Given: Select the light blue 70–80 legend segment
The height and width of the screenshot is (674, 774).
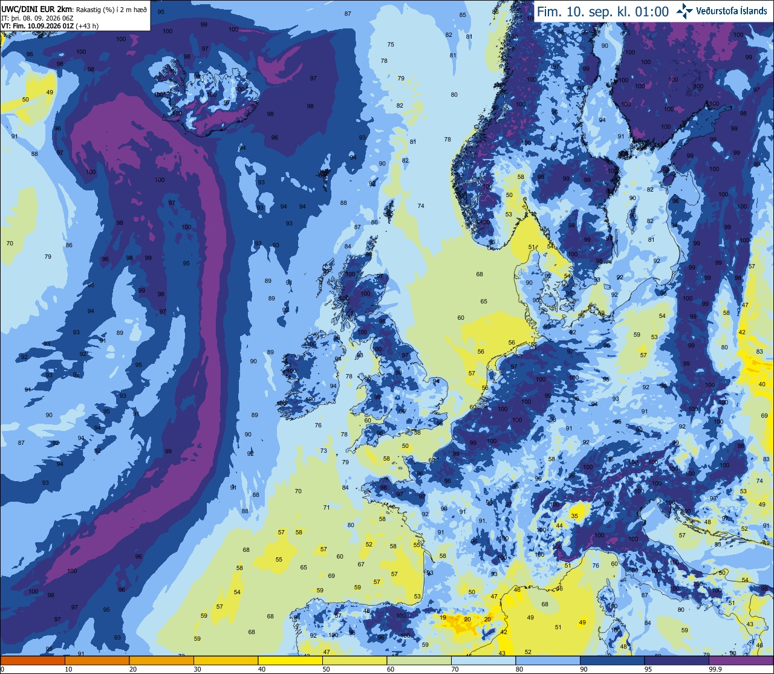Looking at the screenshot, I should tap(483, 660).
